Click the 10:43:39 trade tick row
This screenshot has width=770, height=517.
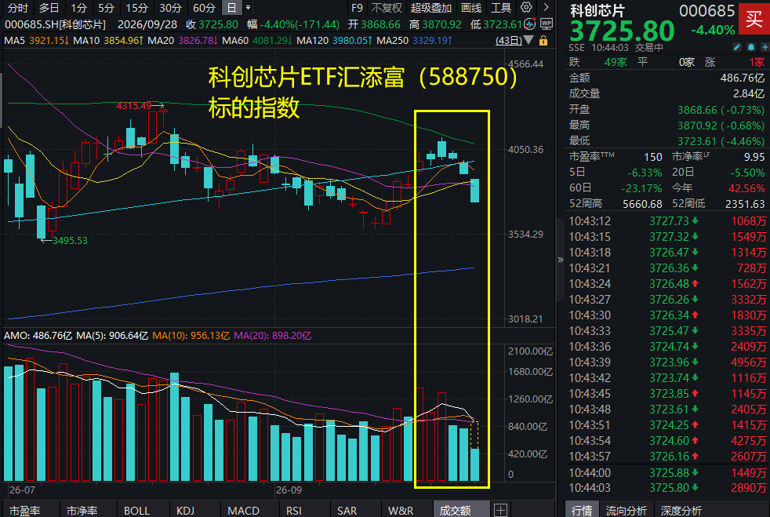pyautogui.click(x=666, y=362)
